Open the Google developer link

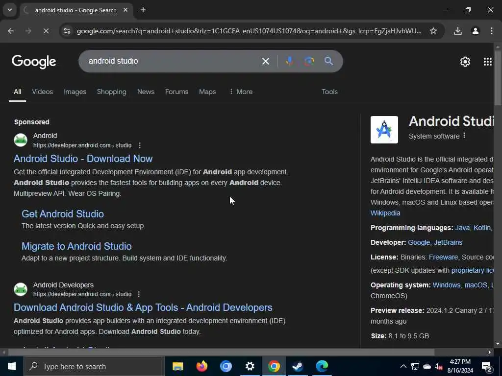[419, 243]
